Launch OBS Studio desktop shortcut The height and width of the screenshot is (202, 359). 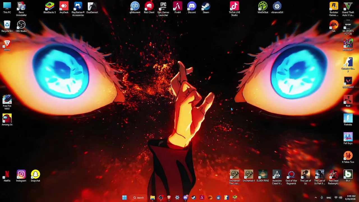[21, 26]
